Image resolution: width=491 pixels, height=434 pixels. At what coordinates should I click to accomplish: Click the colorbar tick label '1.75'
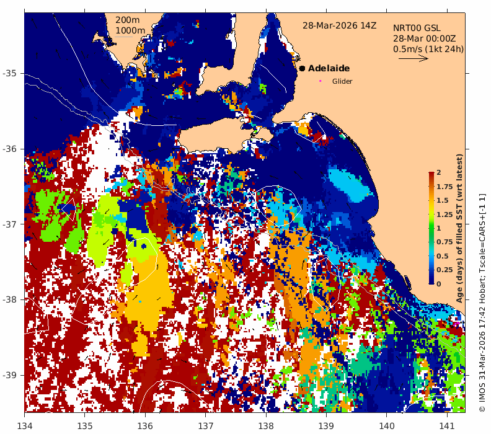click(x=445, y=187)
